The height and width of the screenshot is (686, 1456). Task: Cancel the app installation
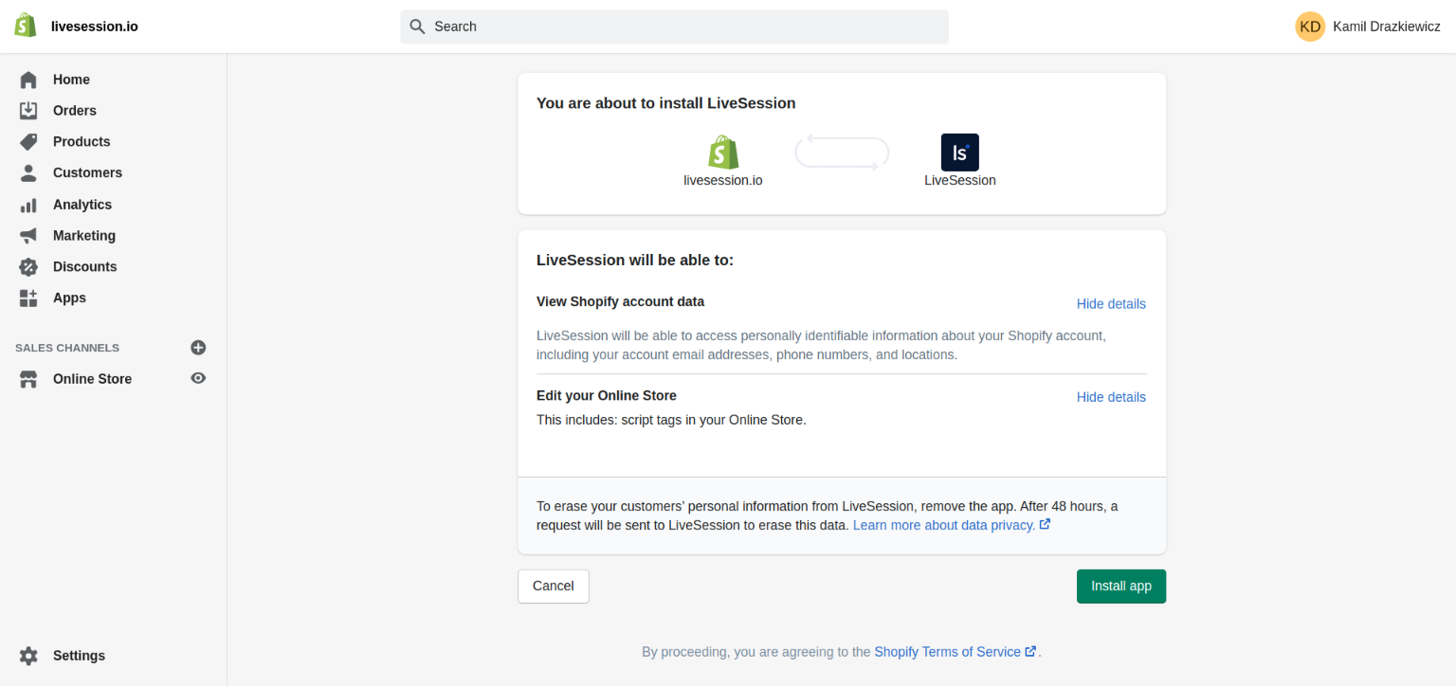553,587
